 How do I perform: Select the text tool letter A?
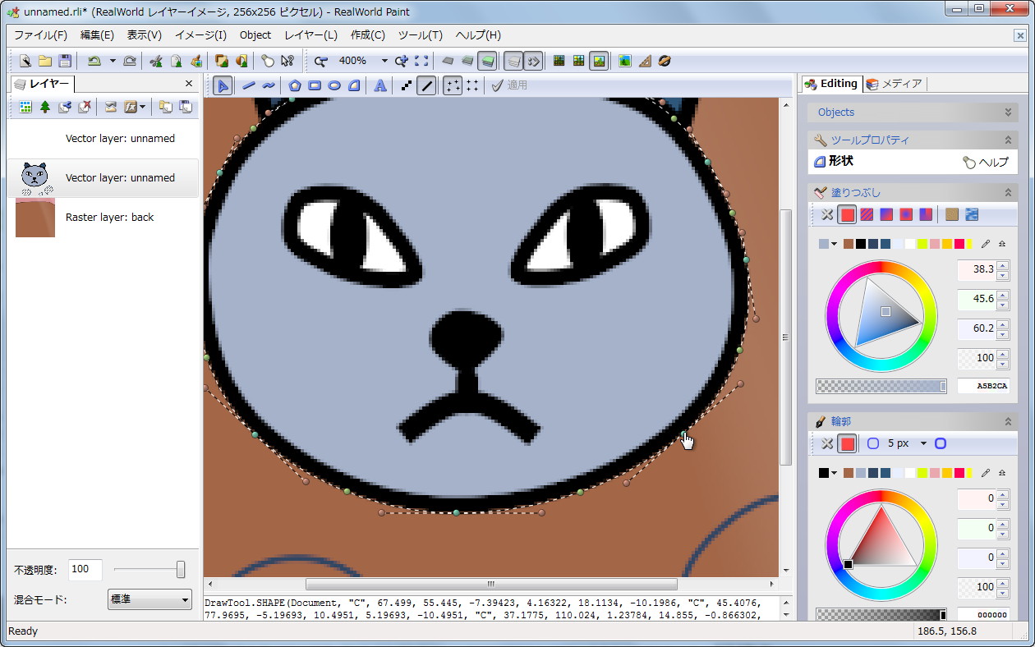coord(380,85)
